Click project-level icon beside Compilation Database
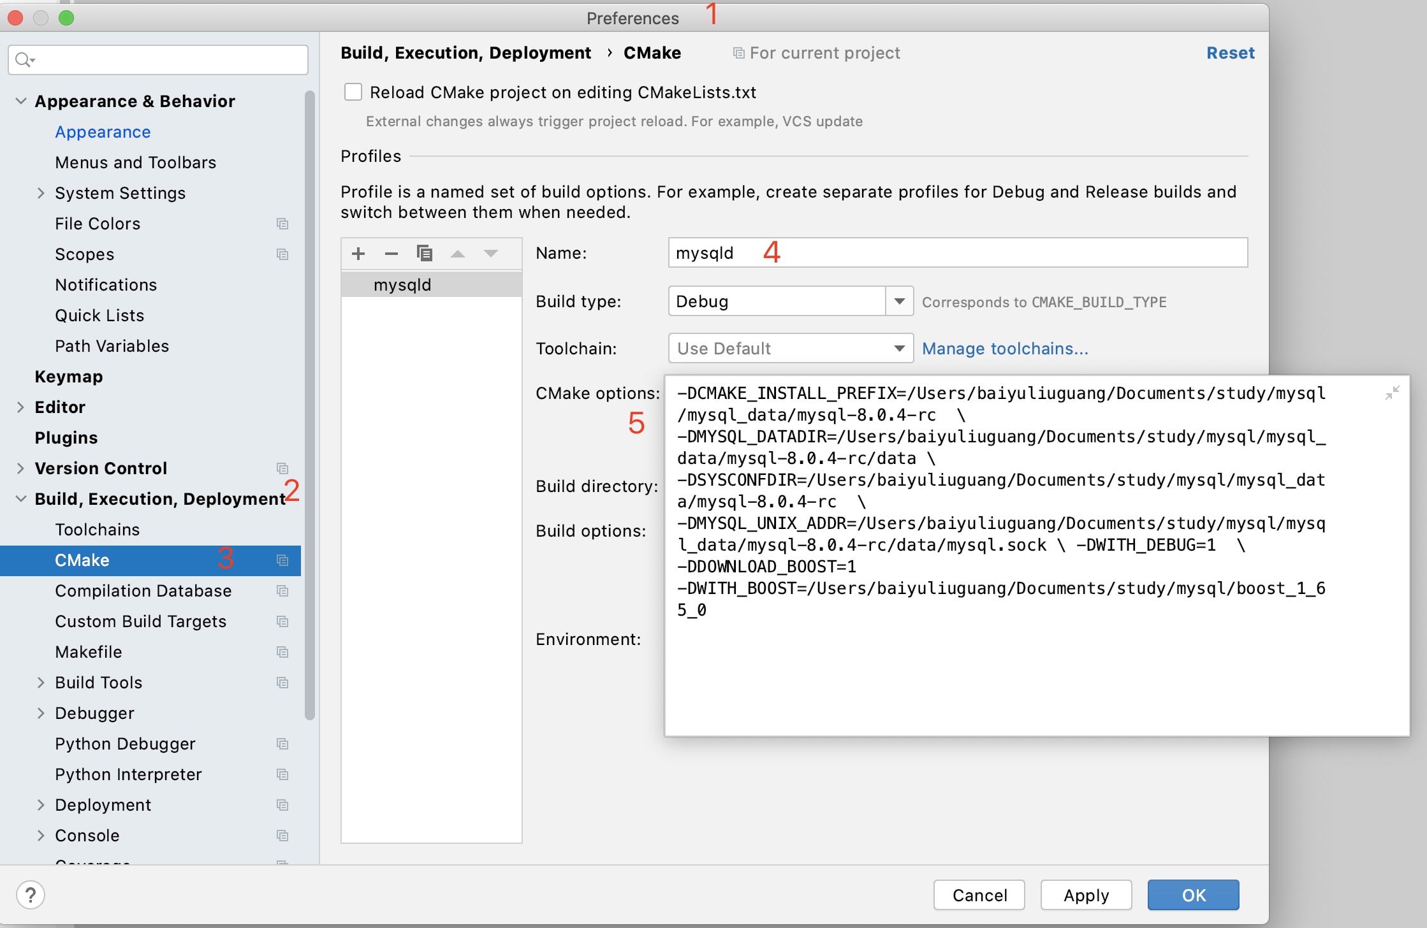 click(282, 591)
